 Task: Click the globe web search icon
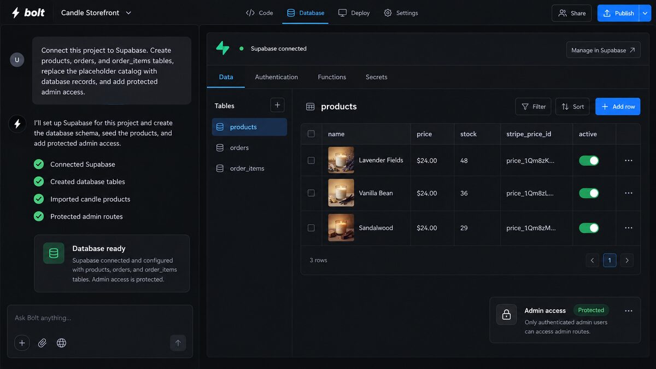tap(62, 343)
